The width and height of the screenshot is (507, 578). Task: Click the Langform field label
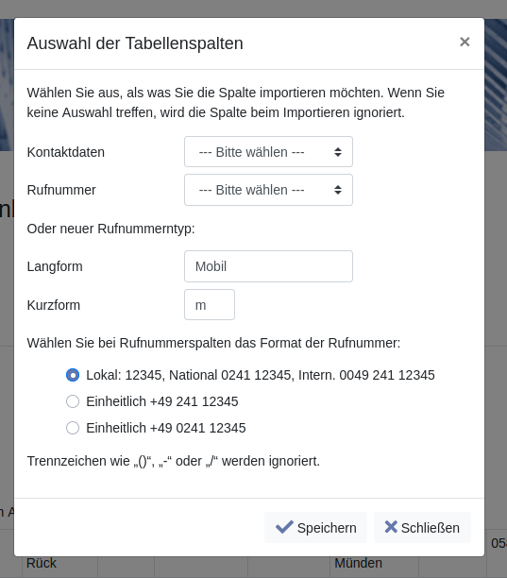coord(55,266)
